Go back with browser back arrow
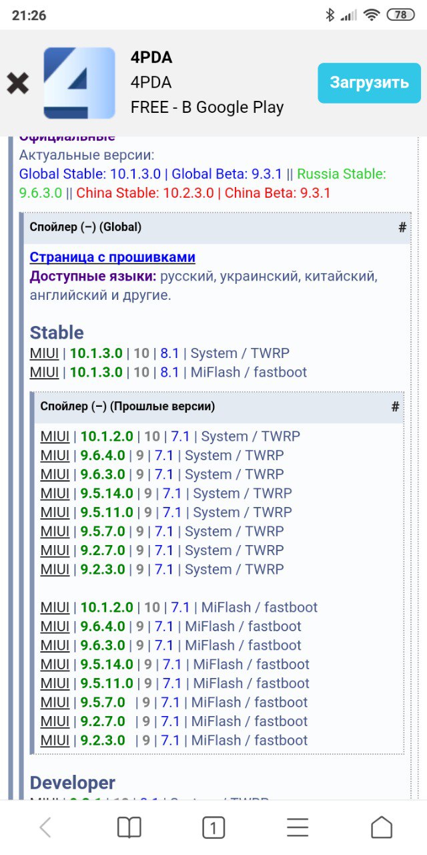The height and width of the screenshot is (855, 427). click(x=45, y=828)
